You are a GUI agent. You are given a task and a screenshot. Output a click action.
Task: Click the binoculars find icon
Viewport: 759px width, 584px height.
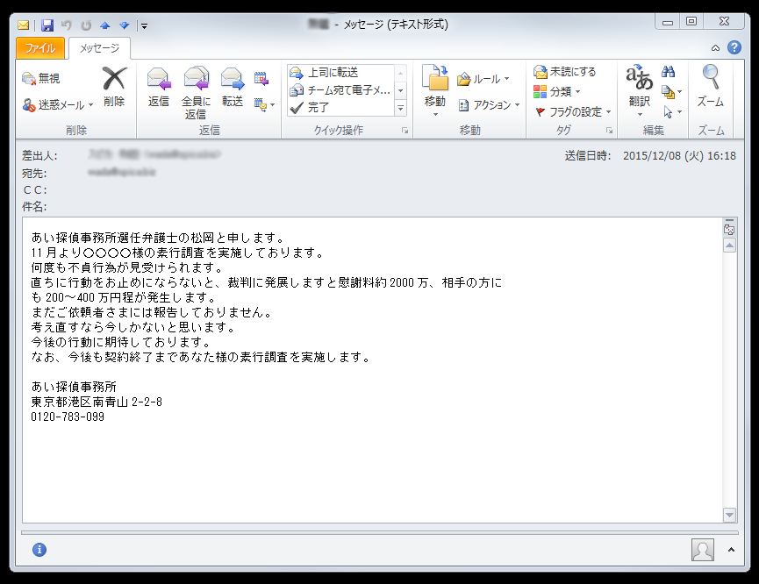668,72
